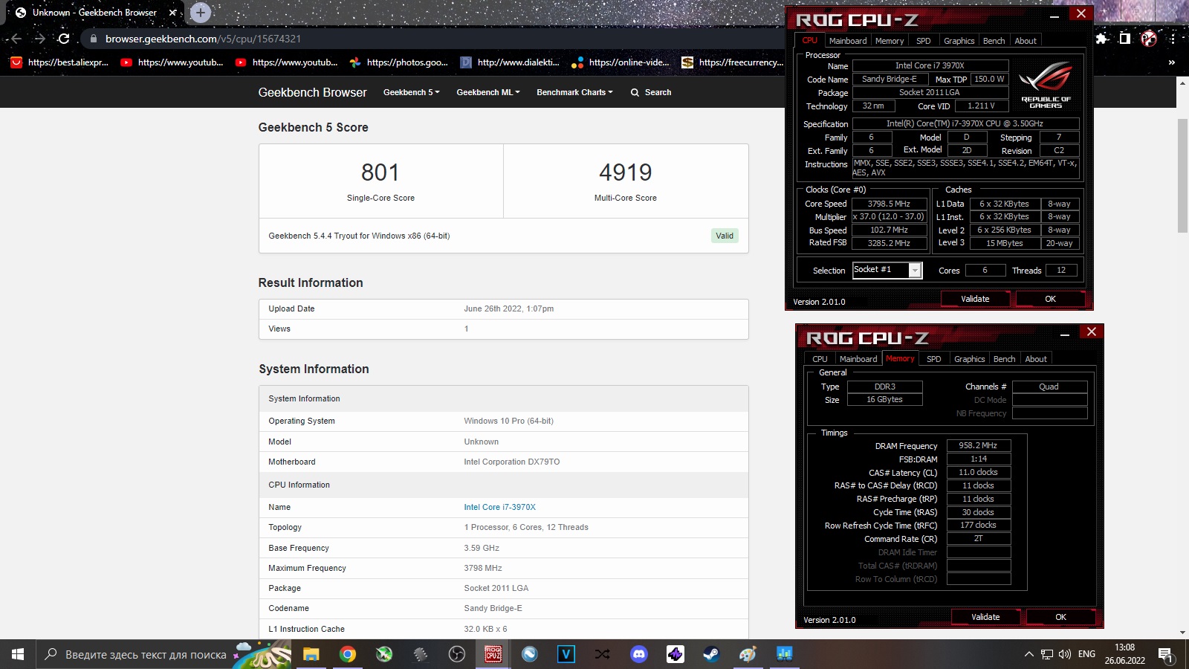Viewport: 1189px width, 669px height.
Task: Toggle the browser side panel icon
Action: point(1125,39)
